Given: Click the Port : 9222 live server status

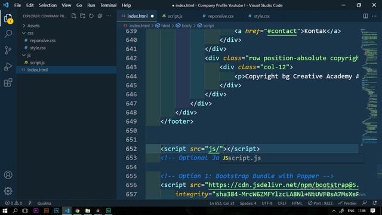Looking at the screenshot, I should (x=320, y=203).
